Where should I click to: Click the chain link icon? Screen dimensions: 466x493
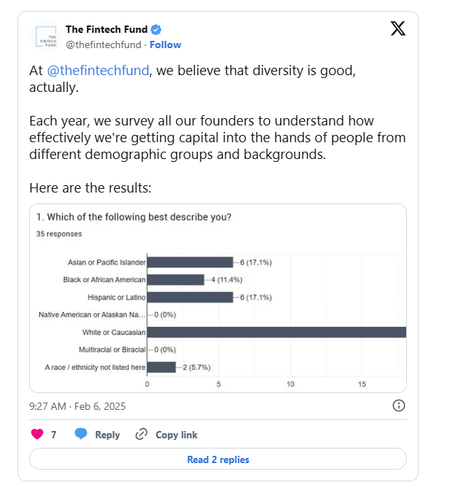[x=141, y=435]
